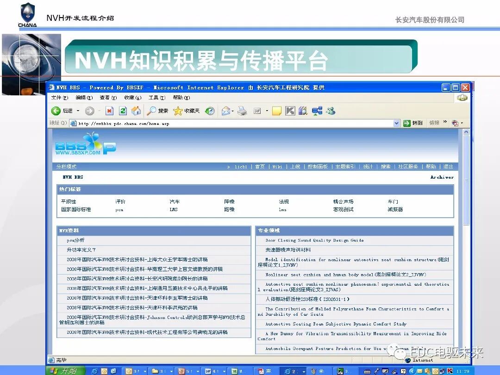Open the 社区服务 nav link
Screen dimensions: 500x375
[x=408, y=167]
